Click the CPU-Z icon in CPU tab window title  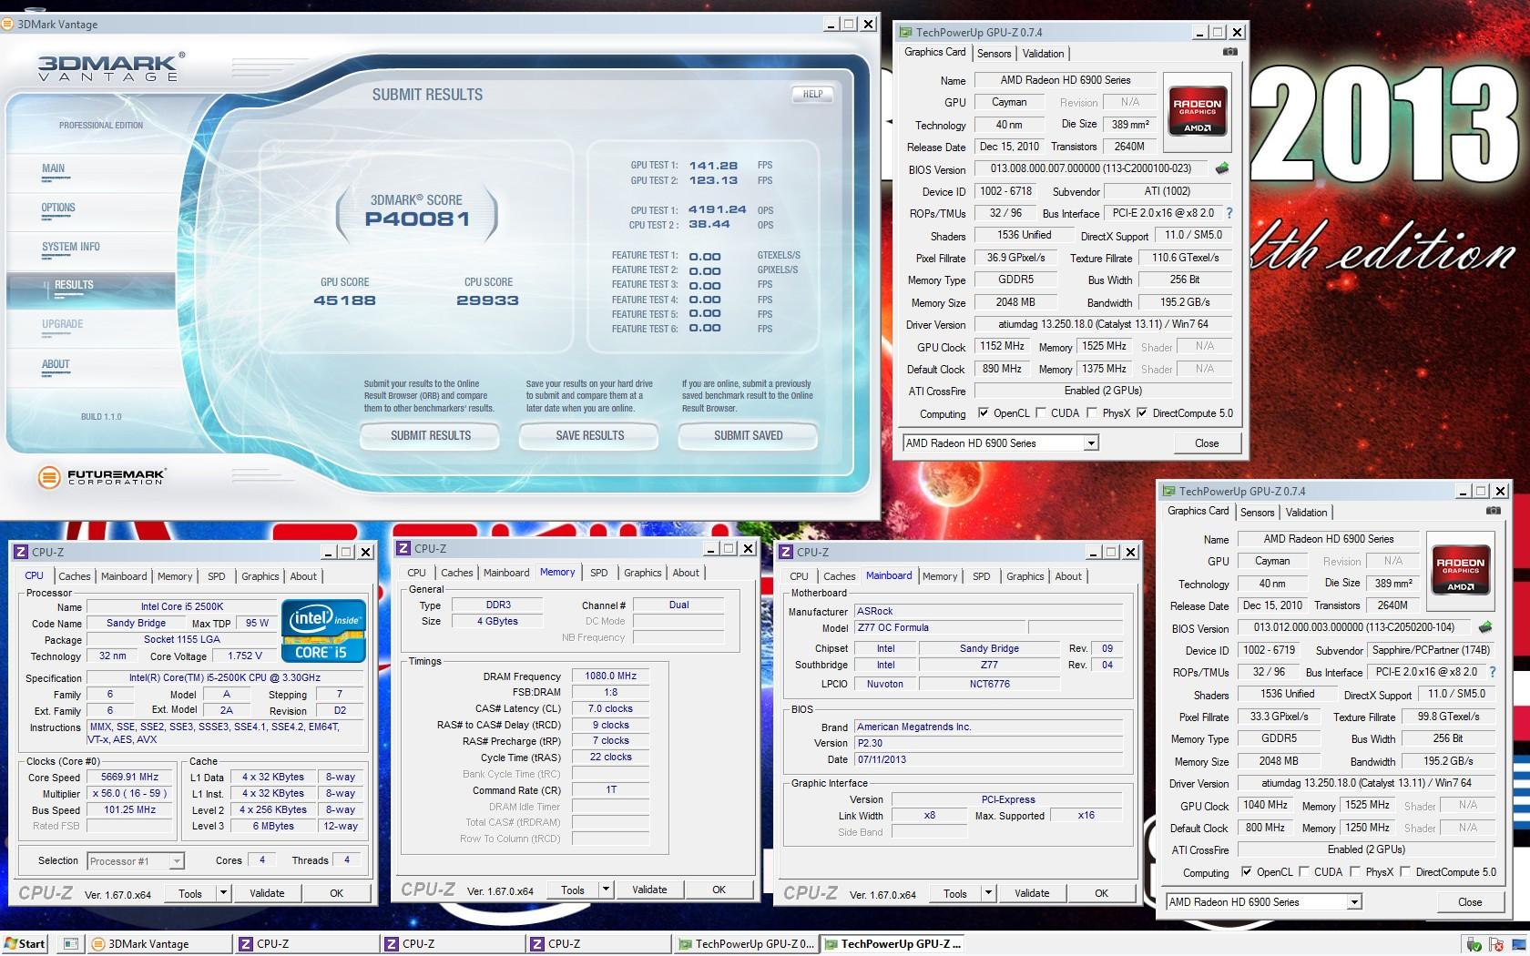tap(21, 552)
